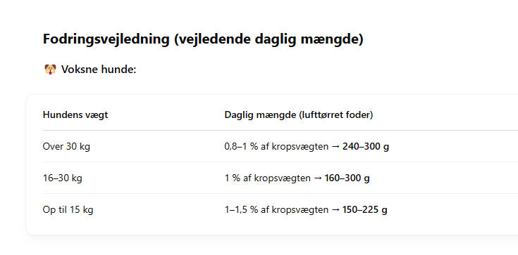Click the Daglig mængde column header

pos(299,115)
